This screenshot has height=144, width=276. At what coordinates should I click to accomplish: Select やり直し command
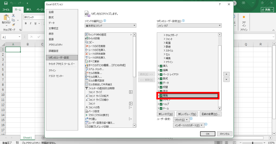108,119
